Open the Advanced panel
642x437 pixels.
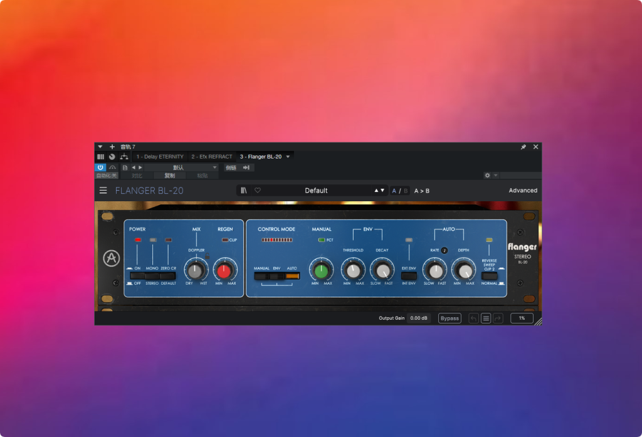[523, 191]
